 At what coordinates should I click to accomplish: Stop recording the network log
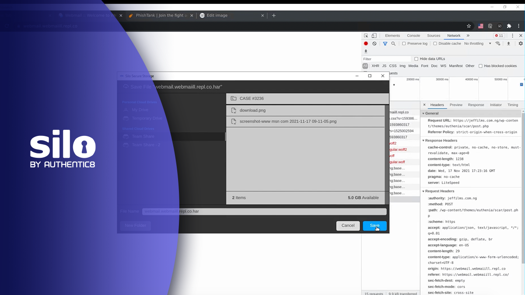[366, 44]
